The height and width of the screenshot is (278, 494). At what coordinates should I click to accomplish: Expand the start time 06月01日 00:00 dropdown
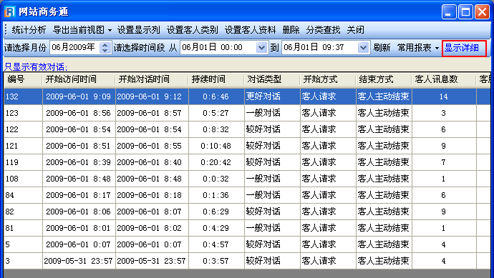(x=261, y=48)
